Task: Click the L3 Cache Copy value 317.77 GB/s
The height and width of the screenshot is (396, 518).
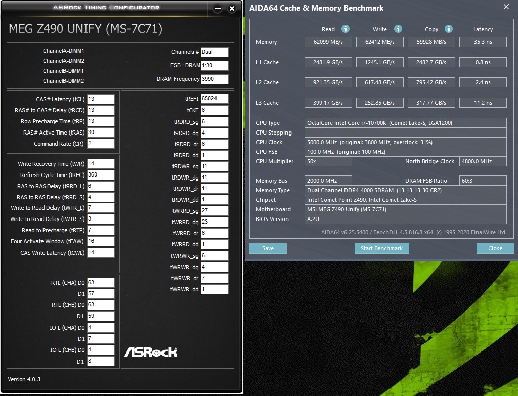Action: [x=431, y=103]
